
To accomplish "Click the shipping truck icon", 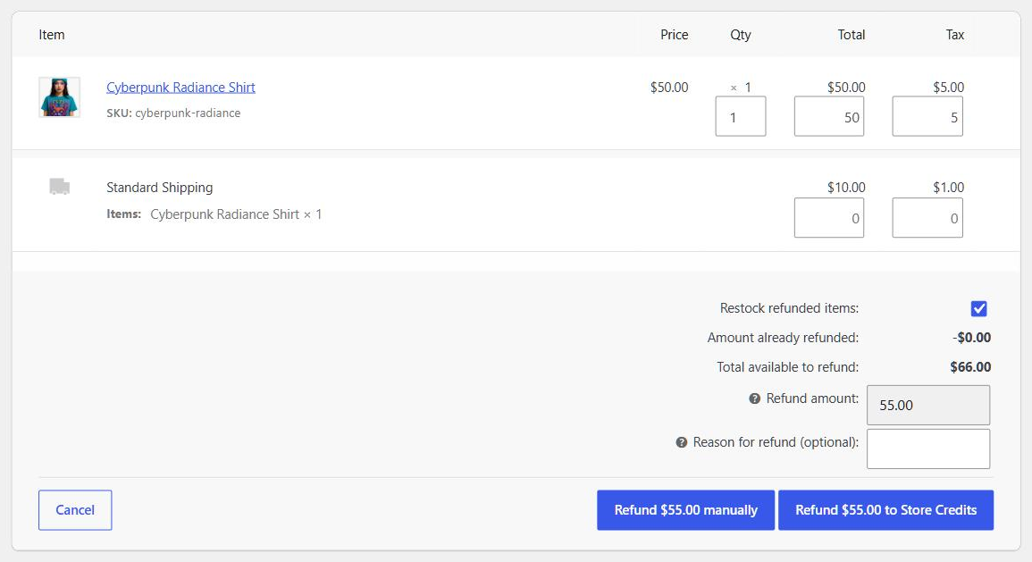I will pos(59,186).
